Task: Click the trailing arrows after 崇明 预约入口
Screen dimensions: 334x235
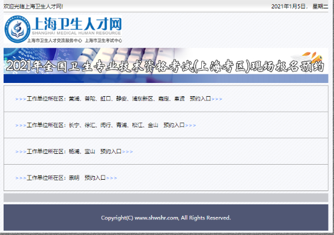Action: (x=112, y=178)
